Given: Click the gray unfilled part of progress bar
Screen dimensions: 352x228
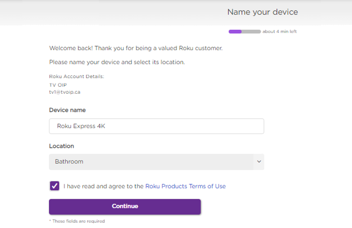Looking at the screenshot, I should tap(251, 32).
